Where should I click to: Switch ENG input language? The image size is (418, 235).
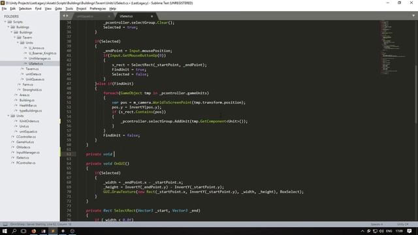(x=389, y=231)
